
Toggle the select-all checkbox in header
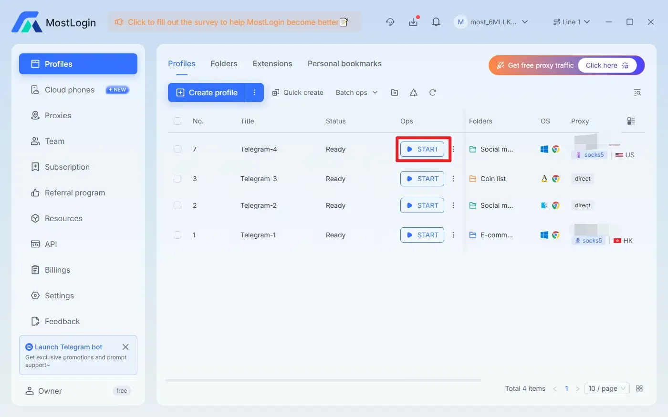click(x=177, y=121)
